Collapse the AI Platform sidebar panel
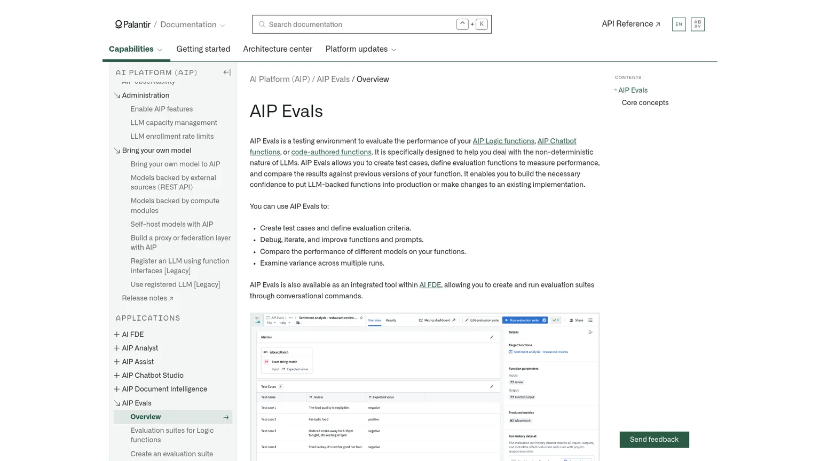The image size is (820, 461). tap(227, 73)
